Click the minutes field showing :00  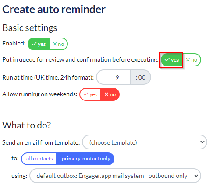(141, 77)
